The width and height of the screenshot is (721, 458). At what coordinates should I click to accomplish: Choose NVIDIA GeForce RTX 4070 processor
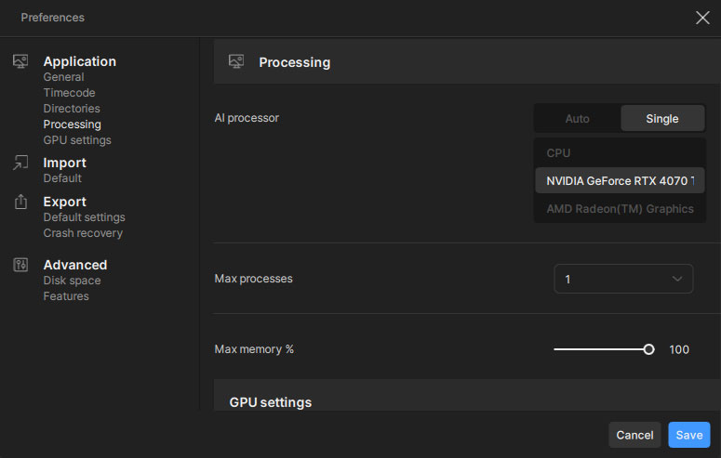[x=619, y=180]
